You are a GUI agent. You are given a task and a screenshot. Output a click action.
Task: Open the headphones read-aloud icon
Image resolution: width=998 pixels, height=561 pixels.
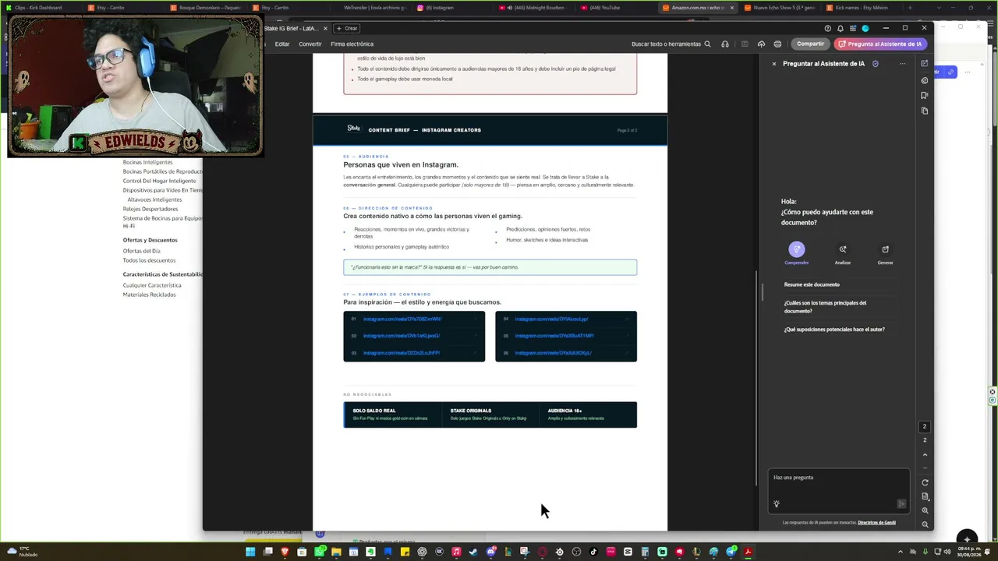point(725,44)
